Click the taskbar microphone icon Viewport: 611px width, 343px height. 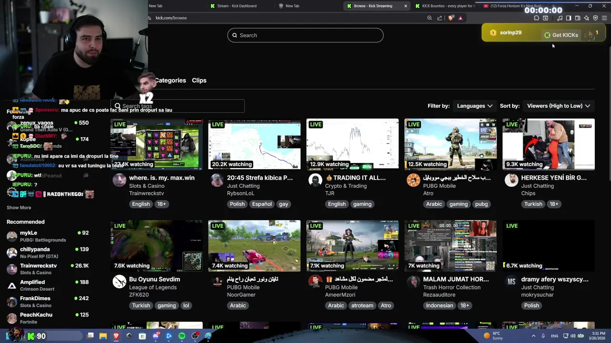point(544,336)
